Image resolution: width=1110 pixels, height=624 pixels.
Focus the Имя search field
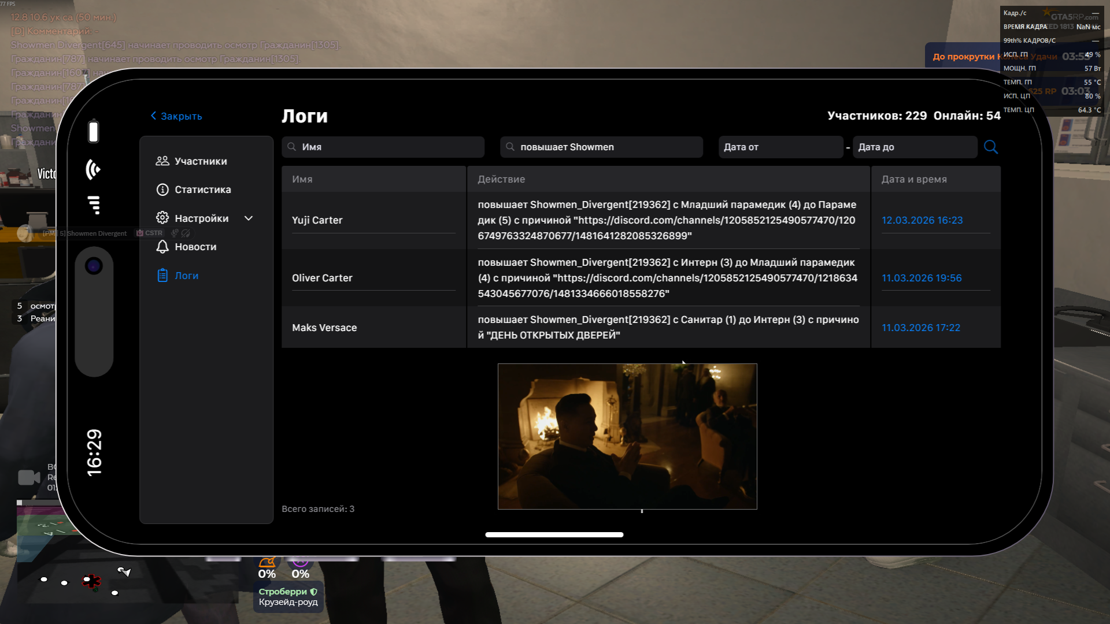click(x=383, y=147)
